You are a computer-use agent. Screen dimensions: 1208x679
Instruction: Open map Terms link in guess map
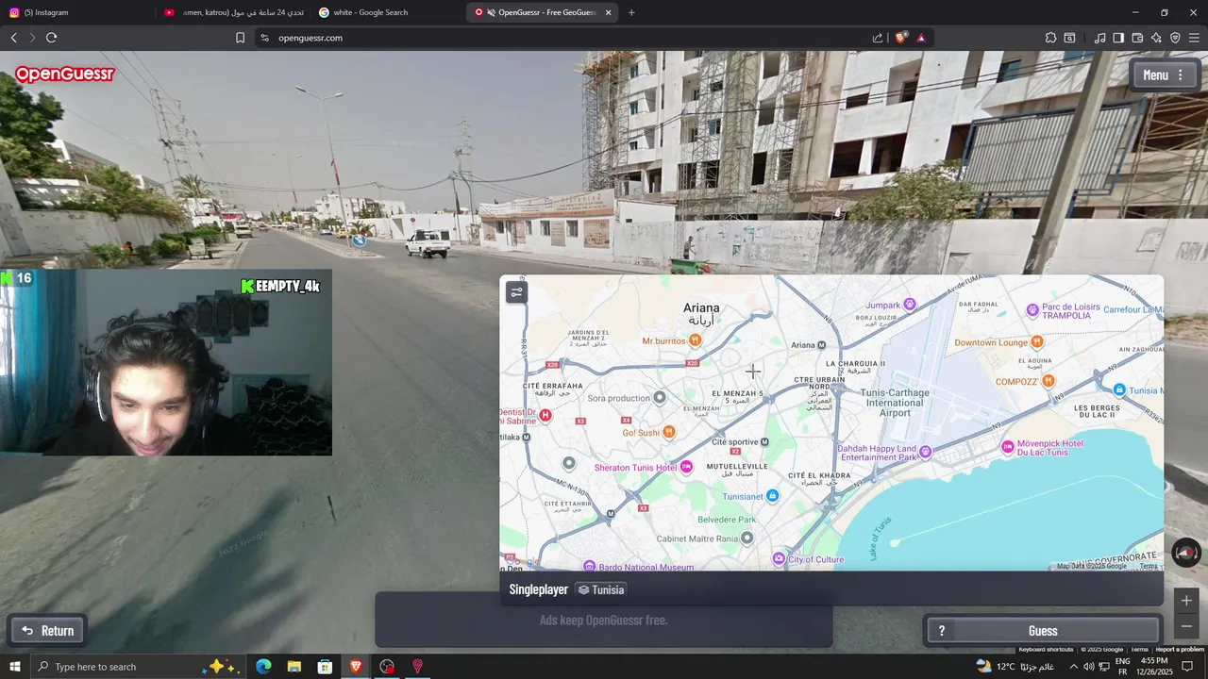1149,566
